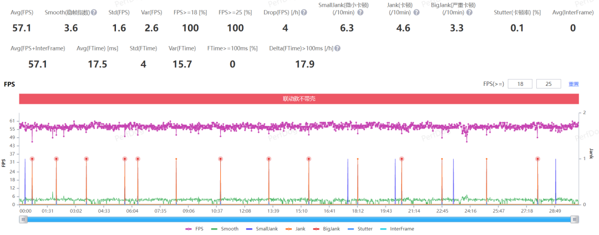Toggle the Smooth series in the legend
Screen dimensions: 599x235
pos(225,229)
